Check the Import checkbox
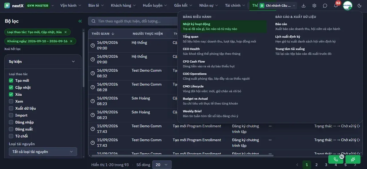 (x=11, y=115)
